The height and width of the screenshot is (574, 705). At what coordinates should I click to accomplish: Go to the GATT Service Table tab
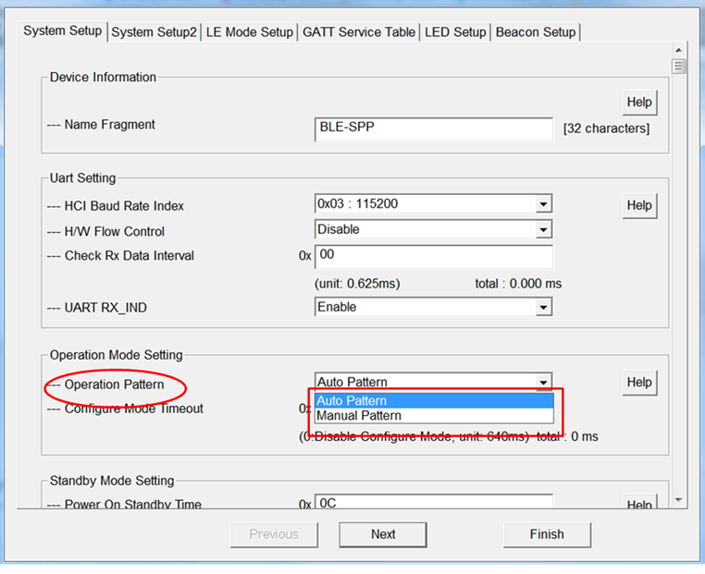pyautogui.click(x=359, y=32)
